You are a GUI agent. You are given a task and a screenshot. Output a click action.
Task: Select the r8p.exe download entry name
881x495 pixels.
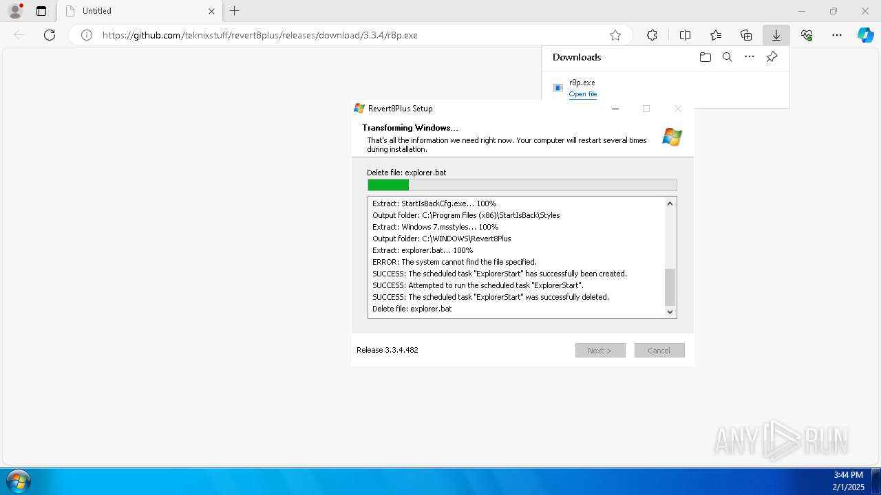582,82
